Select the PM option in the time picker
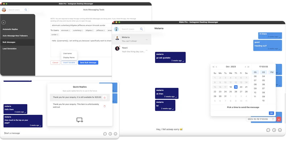The image size is (291, 142). 272,72
